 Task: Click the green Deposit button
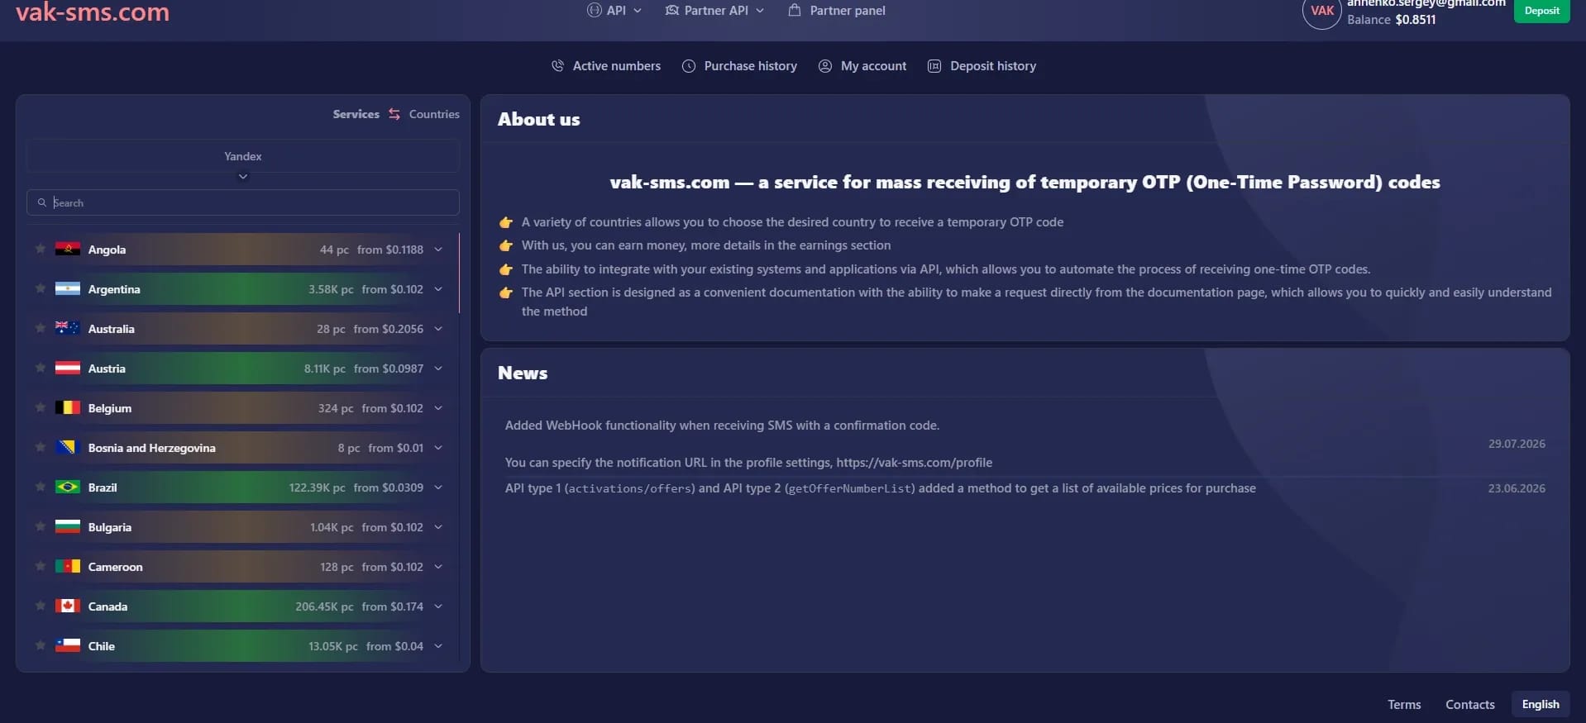click(x=1541, y=11)
